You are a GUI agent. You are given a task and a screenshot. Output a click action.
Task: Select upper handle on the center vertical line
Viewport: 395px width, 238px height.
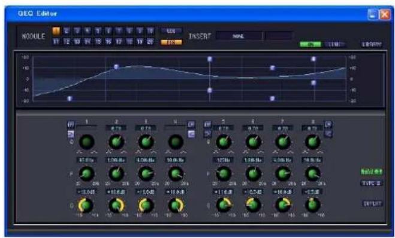click(210, 59)
